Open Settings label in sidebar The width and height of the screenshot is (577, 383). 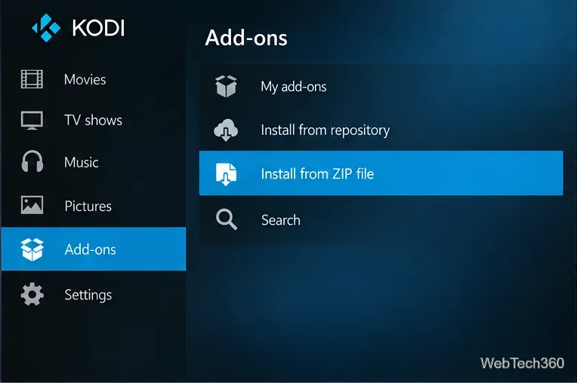click(88, 296)
